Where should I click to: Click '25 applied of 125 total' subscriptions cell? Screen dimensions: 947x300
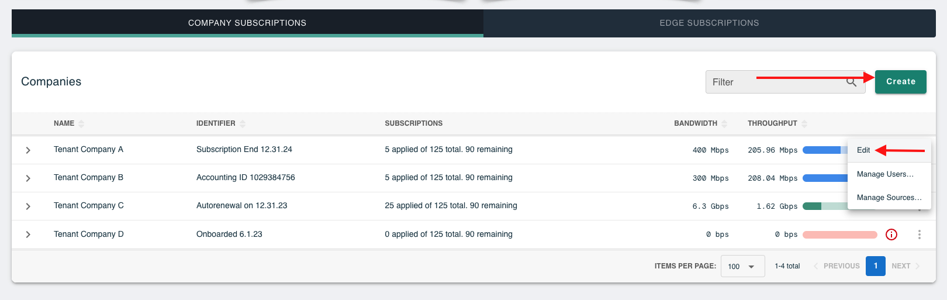pyautogui.click(x=451, y=206)
